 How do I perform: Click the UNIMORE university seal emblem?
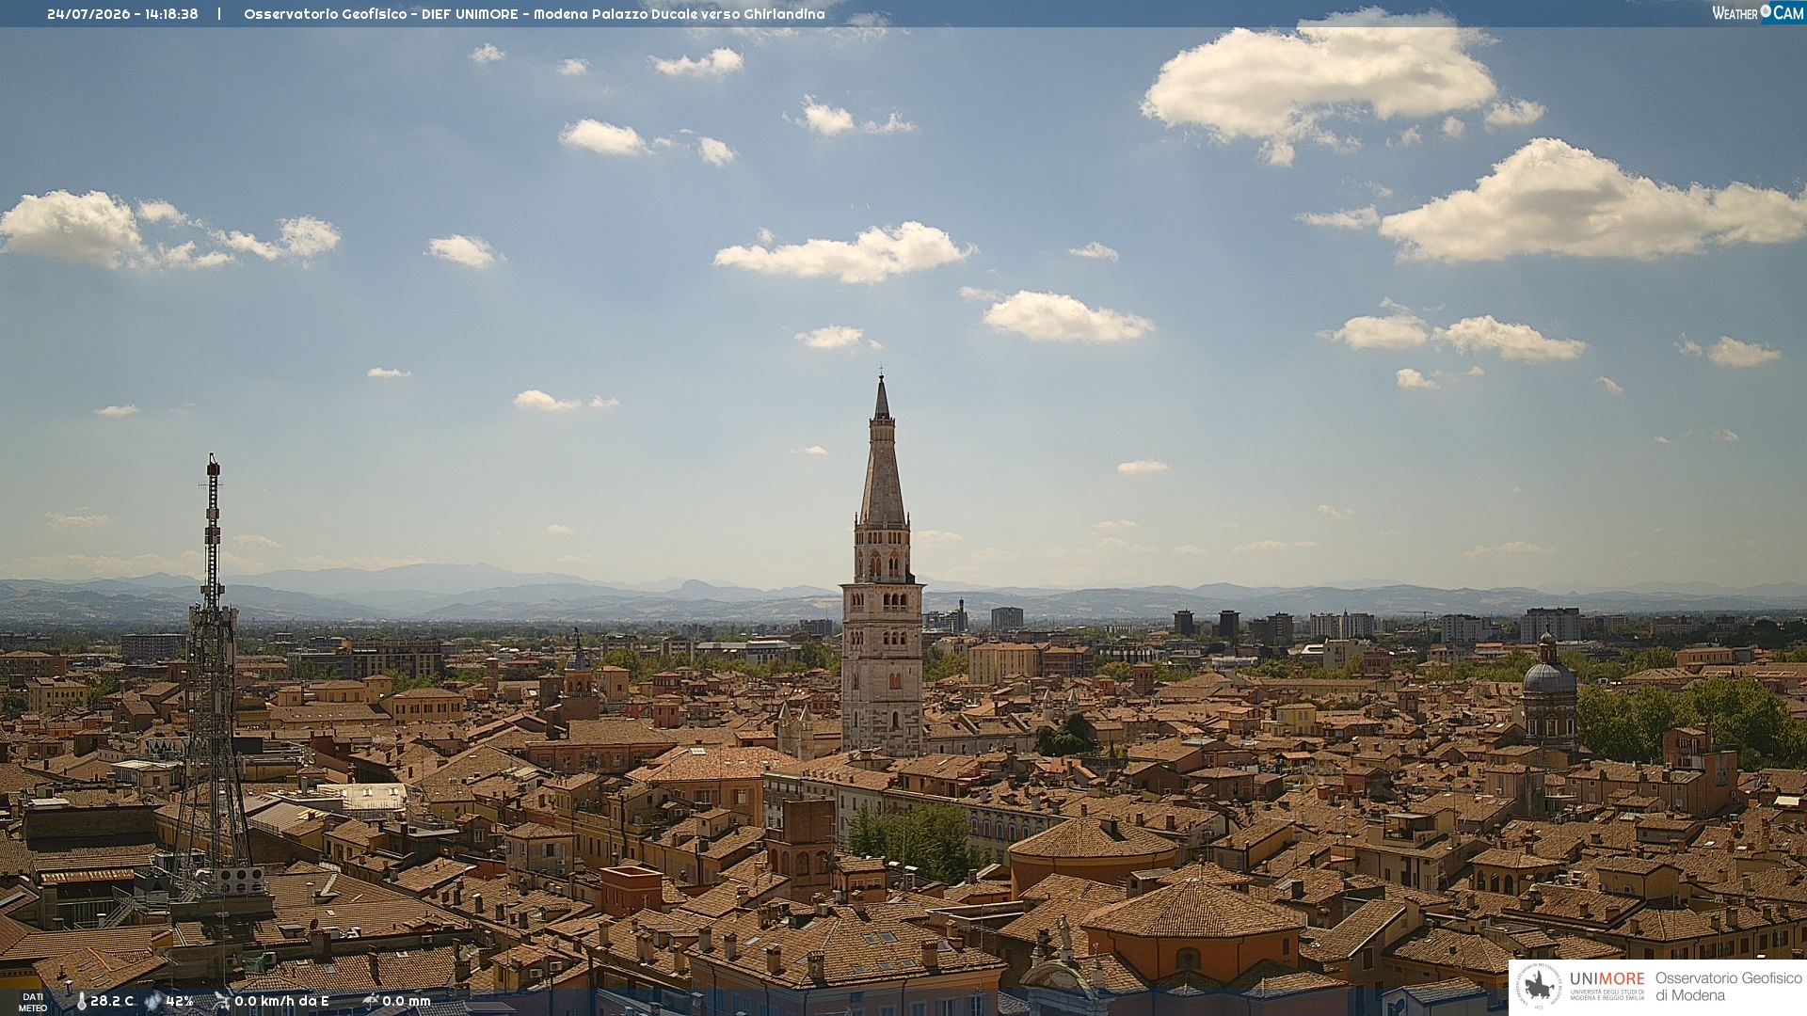click(1540, 985)
